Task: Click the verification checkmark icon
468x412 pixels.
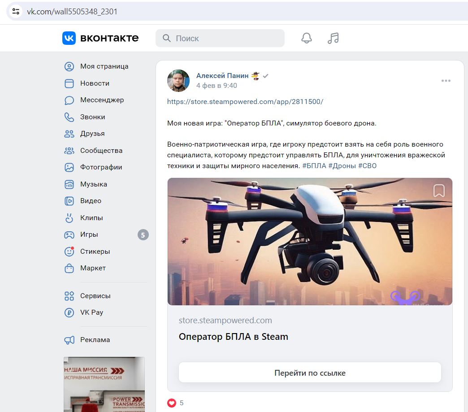Action: coord(266,76)
